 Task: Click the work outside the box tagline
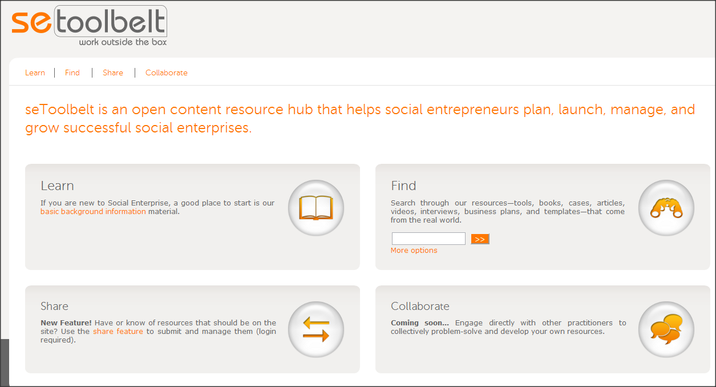(x=123, y=42)
